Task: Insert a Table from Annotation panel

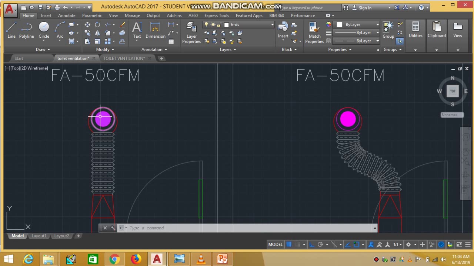Action: tap(171, 41)
